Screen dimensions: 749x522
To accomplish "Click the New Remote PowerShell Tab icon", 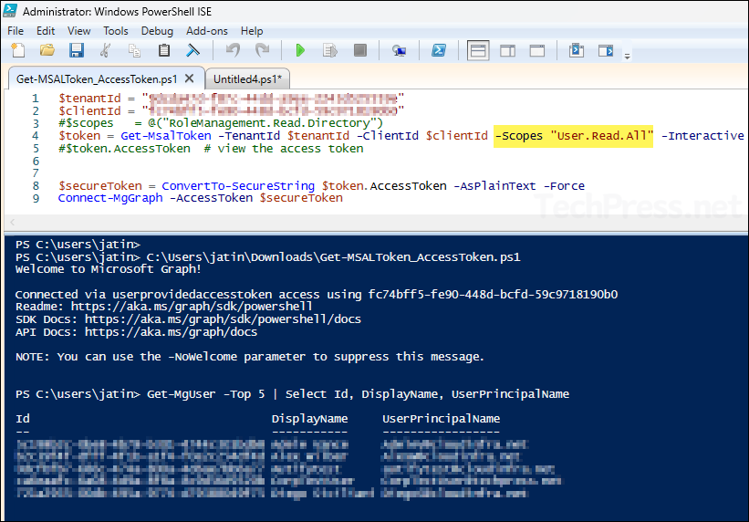I will pos(399,50).
